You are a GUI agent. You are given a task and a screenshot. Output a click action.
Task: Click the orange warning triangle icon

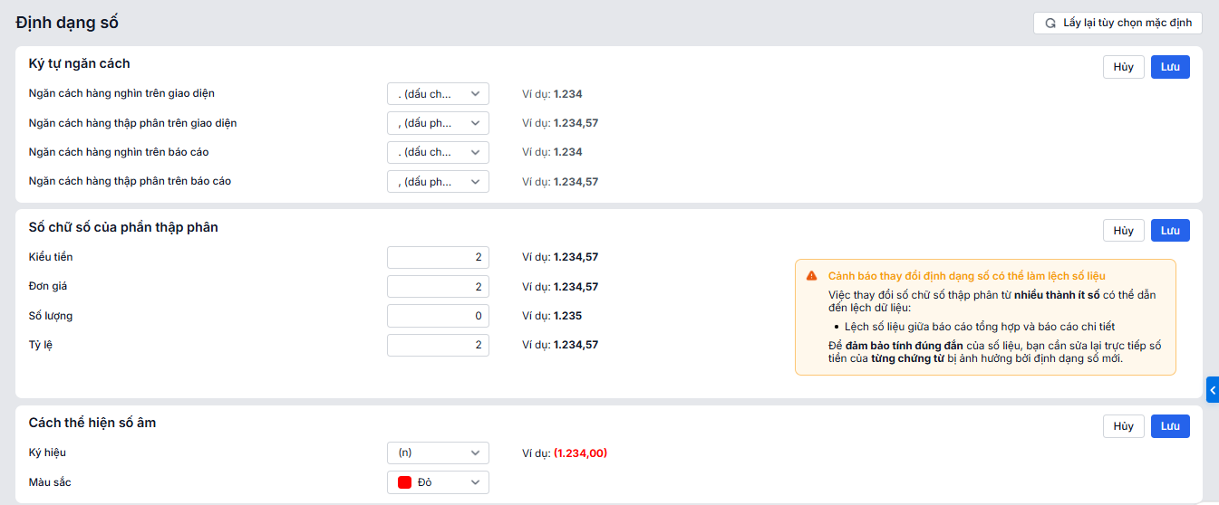[811, 276]
